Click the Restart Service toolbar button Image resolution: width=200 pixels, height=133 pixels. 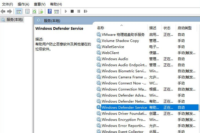pos(86,11)
